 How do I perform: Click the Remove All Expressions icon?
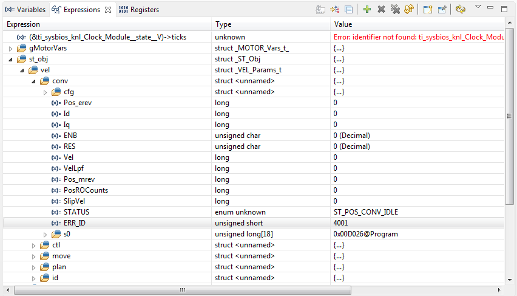(395, 9)
